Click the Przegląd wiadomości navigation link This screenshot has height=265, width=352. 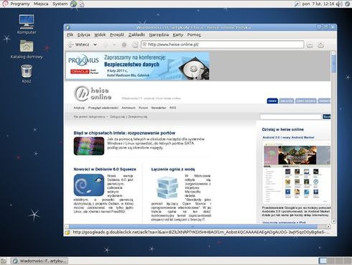pyautogui.click(x=103, y=108)
